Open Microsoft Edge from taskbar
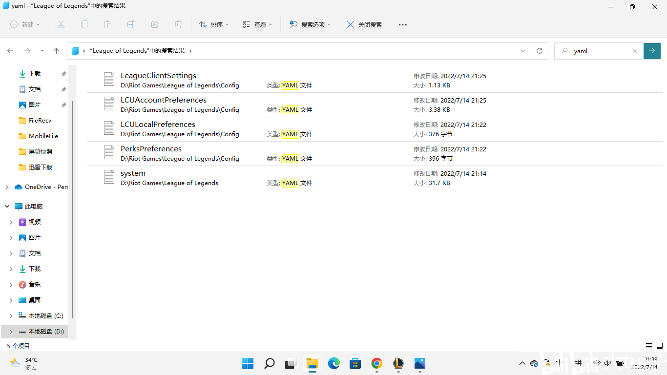Image resolution: width=667 pixels, height=375 pixels. point(333,363)
